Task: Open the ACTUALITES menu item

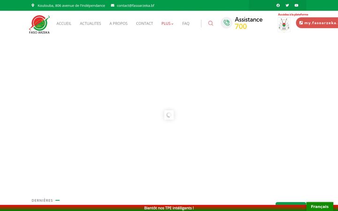Action: click(90, 23)
